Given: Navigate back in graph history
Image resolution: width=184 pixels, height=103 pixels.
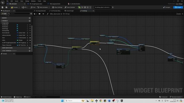Looking at the screenshot, I should pos(40,14).
